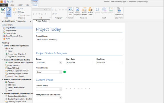Screen dimensions: 164x103
Task: Open the Status dropdown
Action: click(61, 62)
